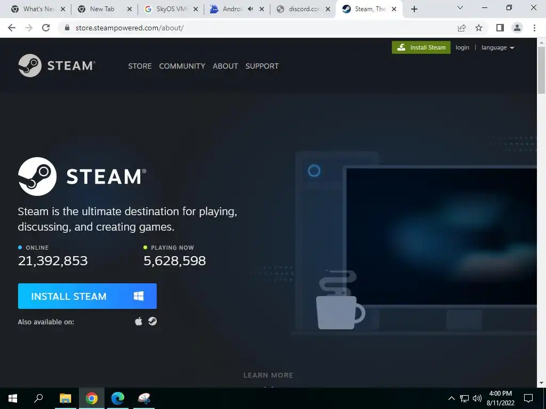546x409 pixels.
Task: Mute the Android tab audio icon
Action: click(251, 9)
